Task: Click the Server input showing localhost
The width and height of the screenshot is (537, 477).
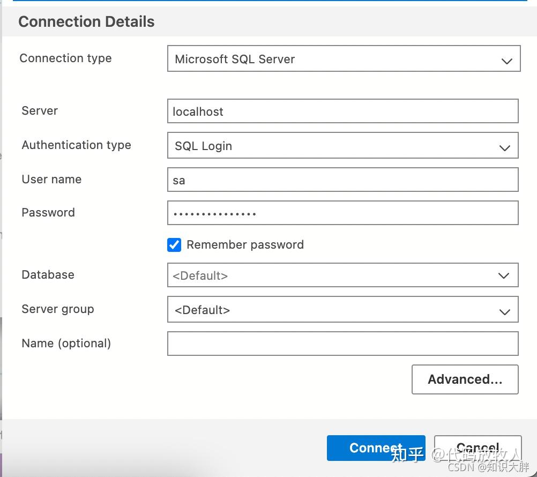Action: pyautogui.click(x=343, y=111)
